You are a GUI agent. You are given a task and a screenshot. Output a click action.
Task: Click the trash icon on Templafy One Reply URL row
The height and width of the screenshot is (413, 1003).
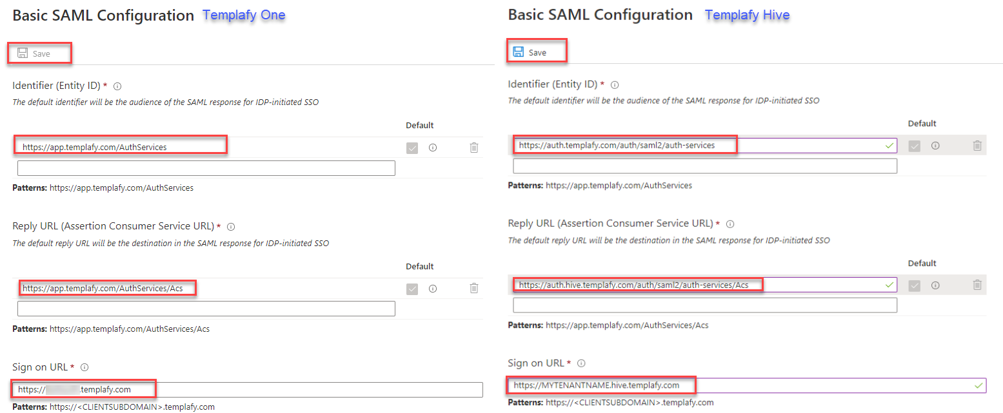coord(474,289)
